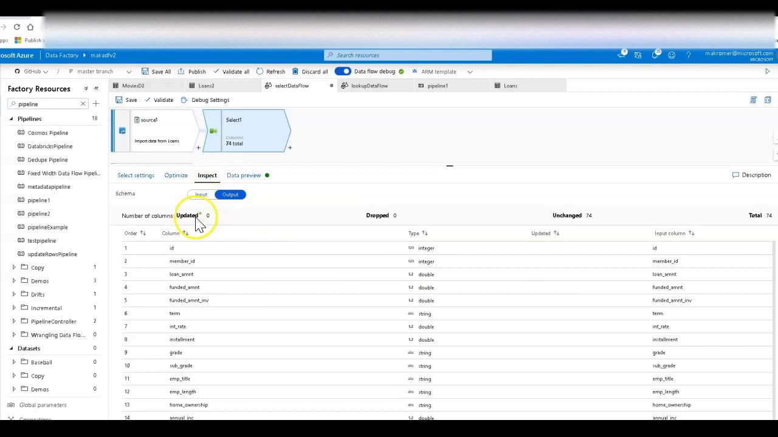Open the feedback smiley icon
Viewport: 778px width, 437px height.
672,55
